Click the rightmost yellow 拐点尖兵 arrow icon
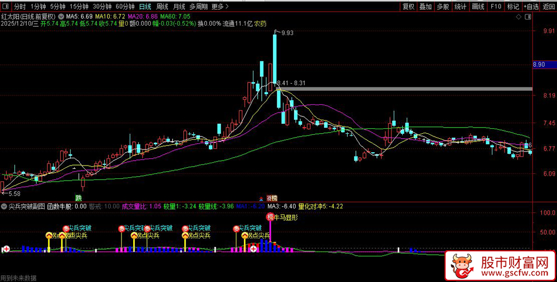Viewport: 557px width, 282px height. click(x=245, y=235)
